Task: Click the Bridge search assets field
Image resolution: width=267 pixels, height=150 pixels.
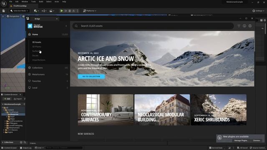Action: click(x=153, y=26)
